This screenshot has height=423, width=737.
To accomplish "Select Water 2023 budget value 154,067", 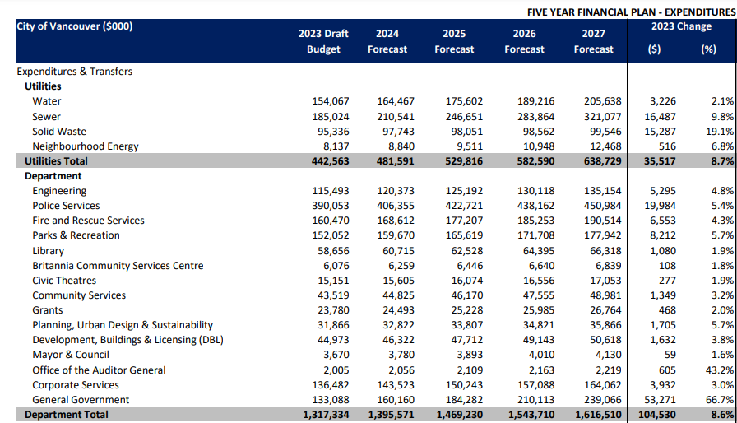I will pyautogui.click(x=331, y=101).
